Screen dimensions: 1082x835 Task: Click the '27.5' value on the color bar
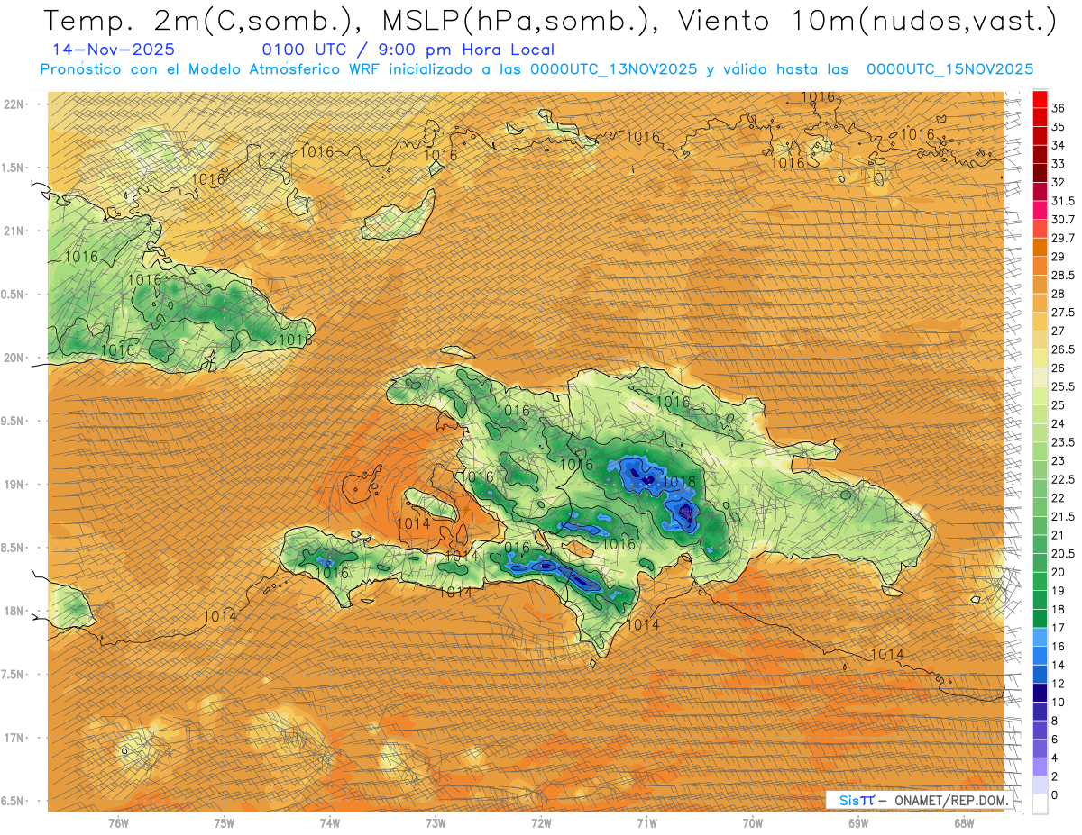1062,313
